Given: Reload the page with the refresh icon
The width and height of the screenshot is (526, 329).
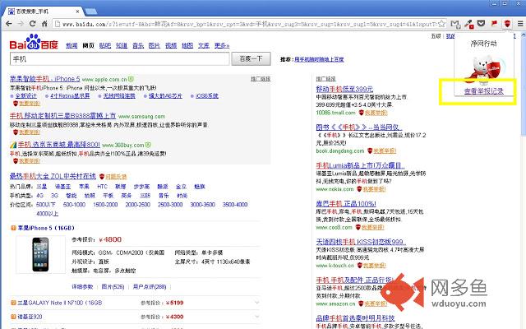Looking at the screenshot, I should pyautogui.click(x=33, y=24).
